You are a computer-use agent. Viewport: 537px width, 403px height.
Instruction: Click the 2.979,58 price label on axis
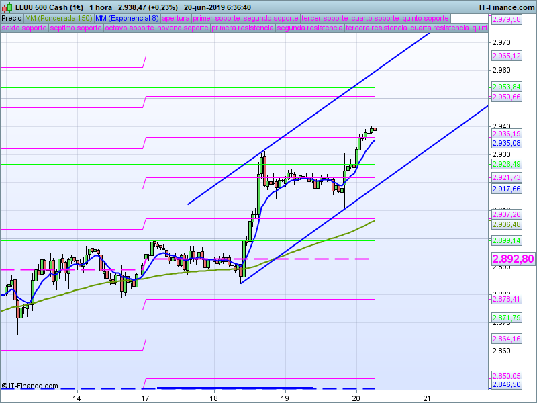pos(506,20)
